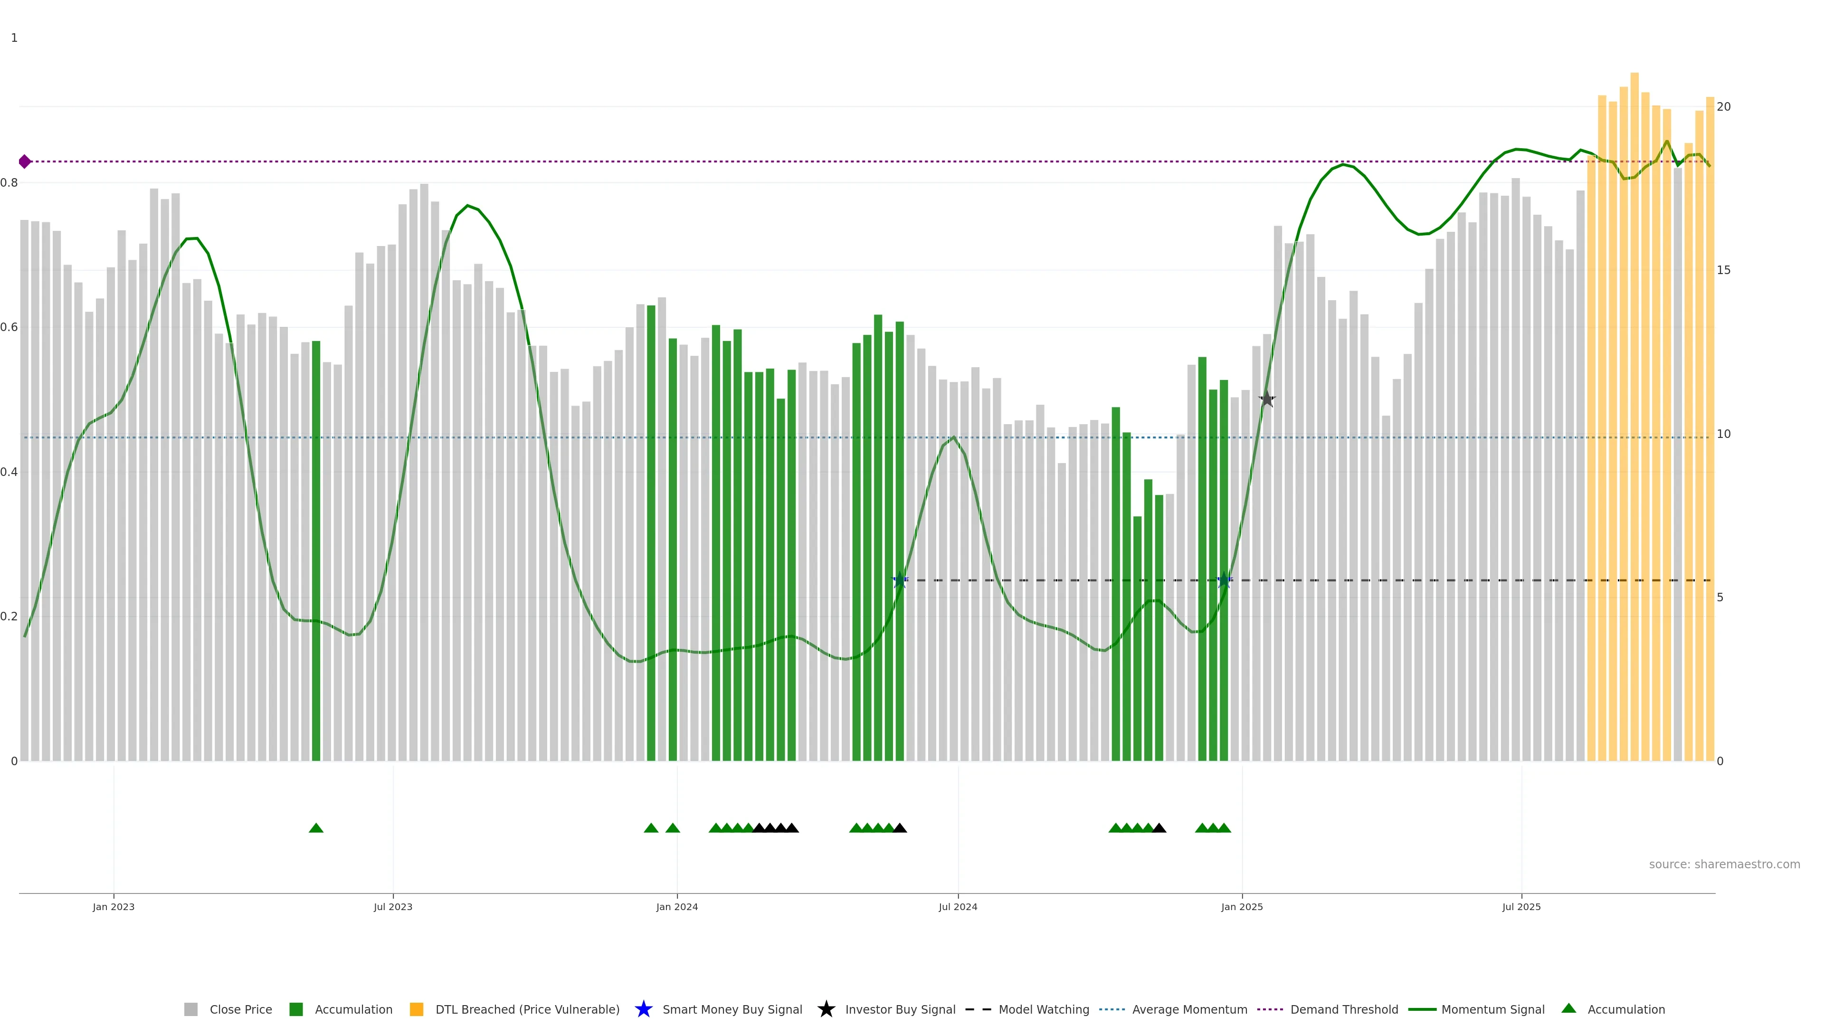Click the purple Demand Threshold diamond marker

pos(25,161)
